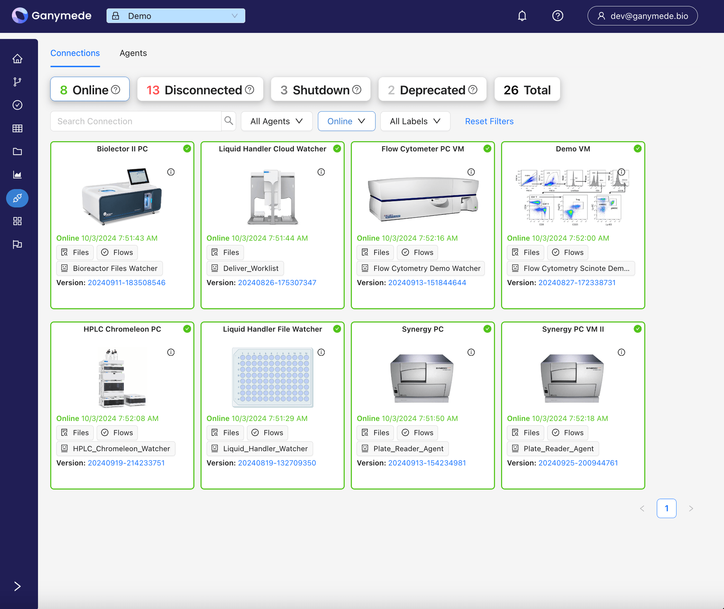Go to Home in sidebar
Image resolution: width=724 pixels, height=609 pixels.
pos(17,59)
